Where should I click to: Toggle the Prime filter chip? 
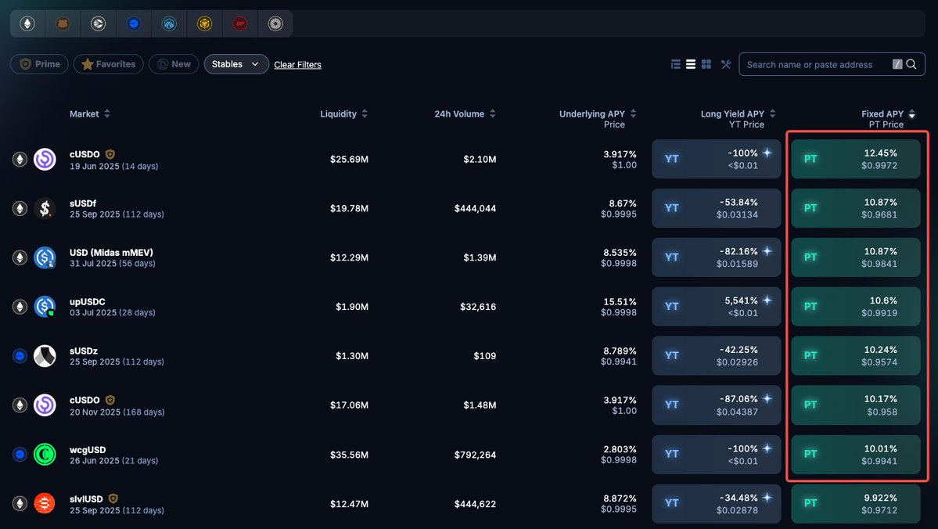(x=39, y=64)
